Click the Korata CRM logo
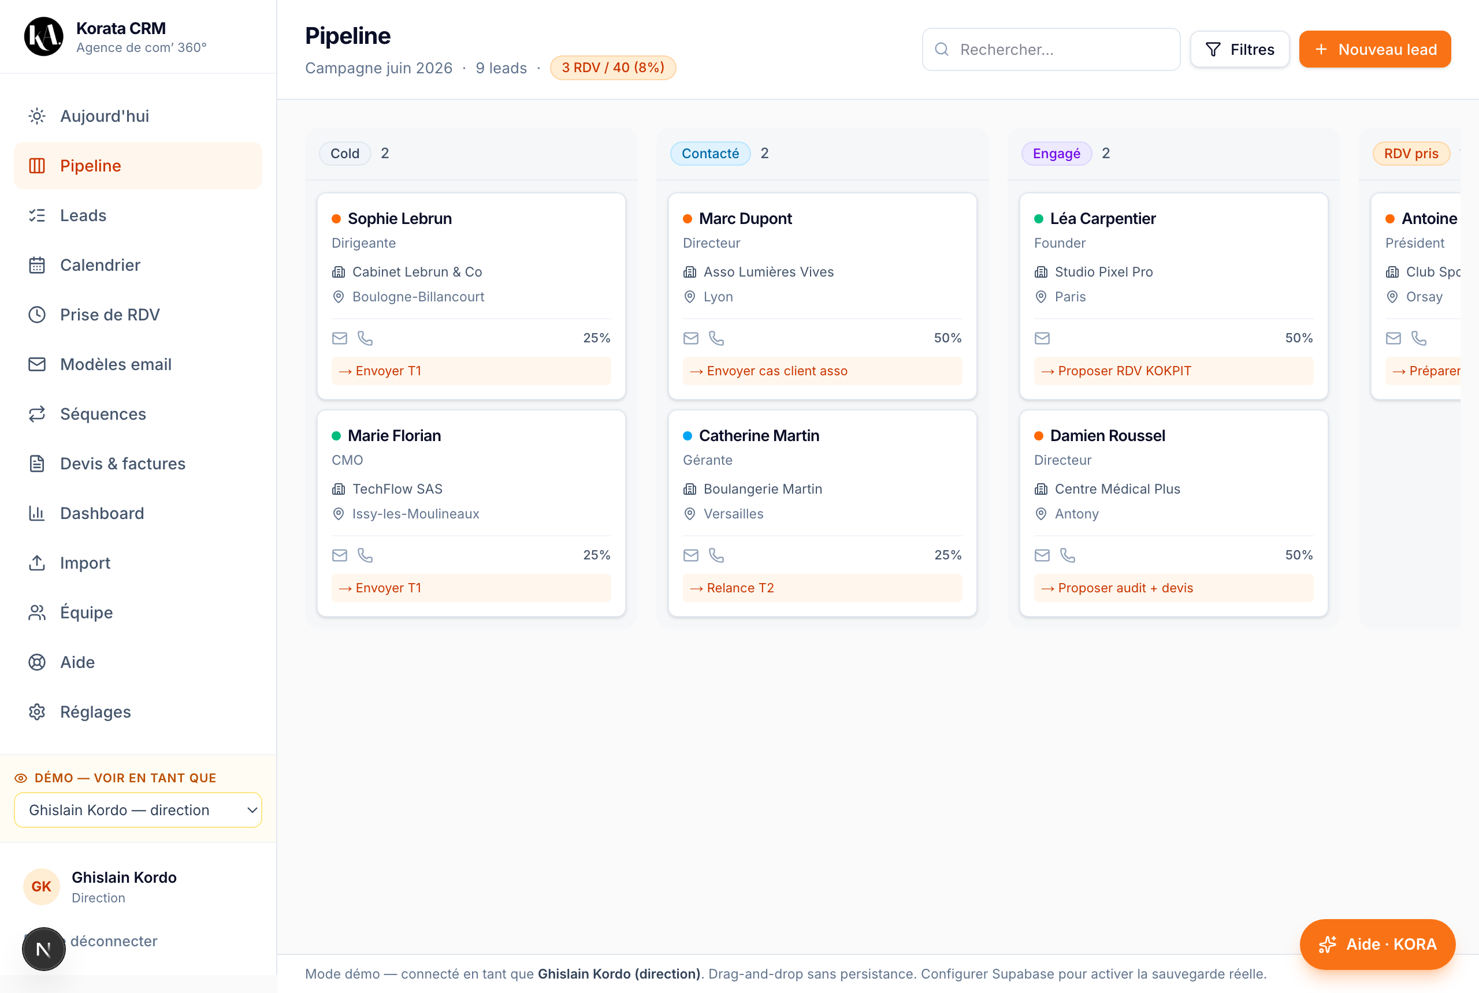1479x993 pixels. tap(44, 37)
